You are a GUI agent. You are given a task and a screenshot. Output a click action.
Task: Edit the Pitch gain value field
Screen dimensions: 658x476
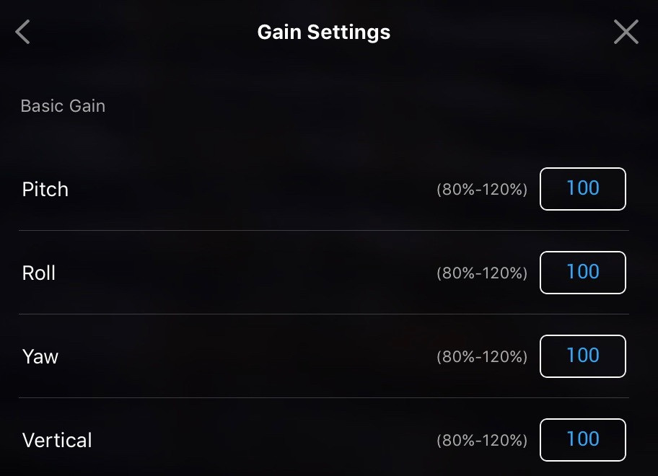(582, 189)
